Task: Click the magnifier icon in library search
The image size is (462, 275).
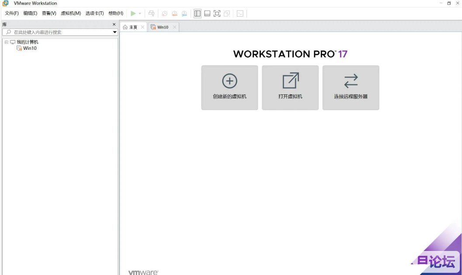Action: coord(9,32)
